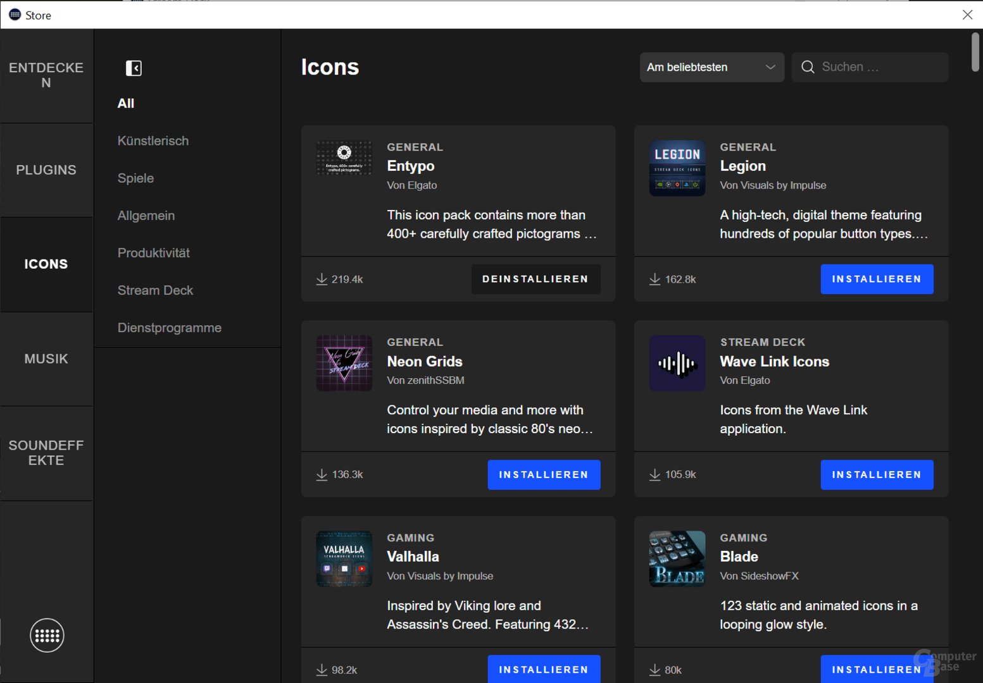Close the Store window
Image resolution: width=983 pixels, height=683 pixels.
coord(967,15)
